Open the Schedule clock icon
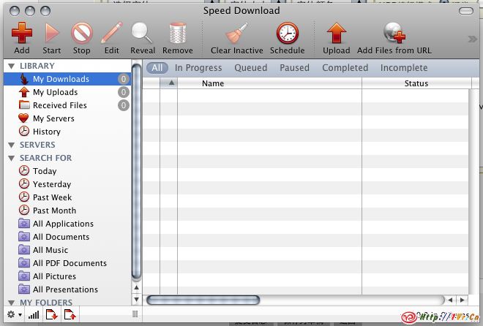 pos(287,34)
